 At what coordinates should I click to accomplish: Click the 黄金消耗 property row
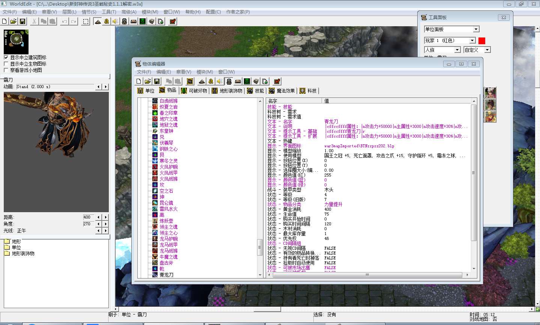(368, 209)
